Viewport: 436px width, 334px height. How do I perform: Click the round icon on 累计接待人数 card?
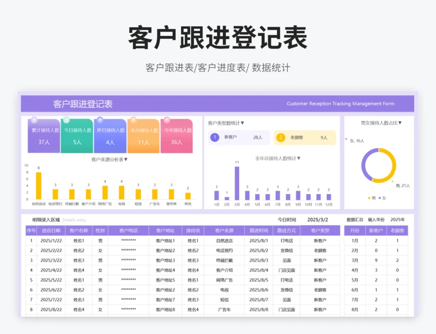pyautogui.click(x=34, y=120)
